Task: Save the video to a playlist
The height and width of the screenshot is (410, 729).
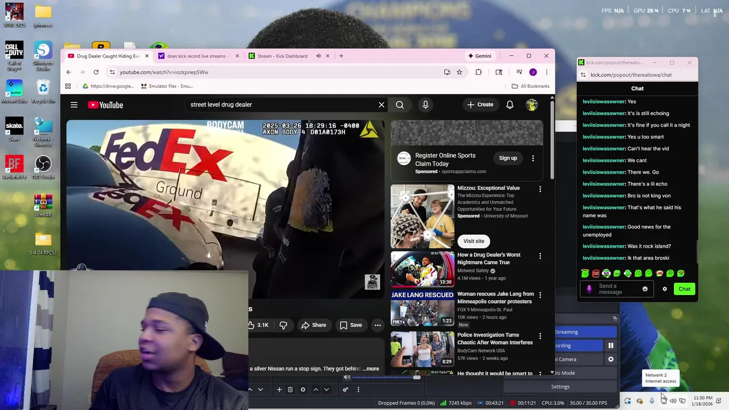Action: pos(351,325)
